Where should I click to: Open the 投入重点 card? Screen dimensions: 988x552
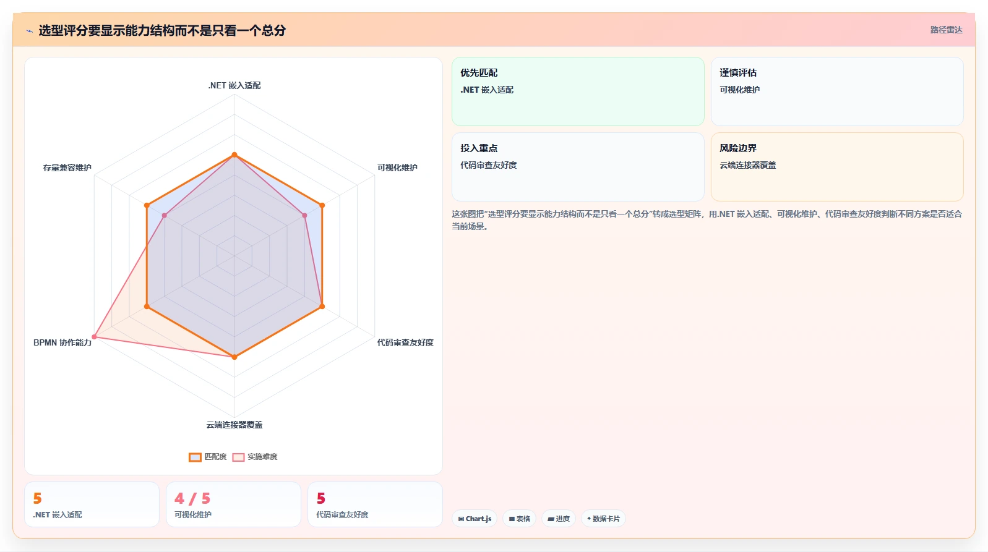click(x=578, y=167)
